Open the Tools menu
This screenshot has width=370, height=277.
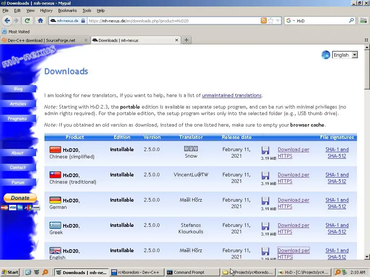[x=87, y=10]
